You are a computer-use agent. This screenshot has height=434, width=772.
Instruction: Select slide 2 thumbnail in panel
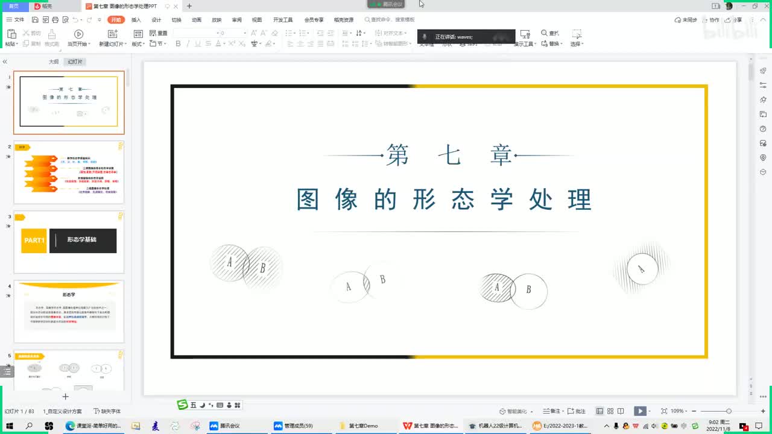(69, 172)
